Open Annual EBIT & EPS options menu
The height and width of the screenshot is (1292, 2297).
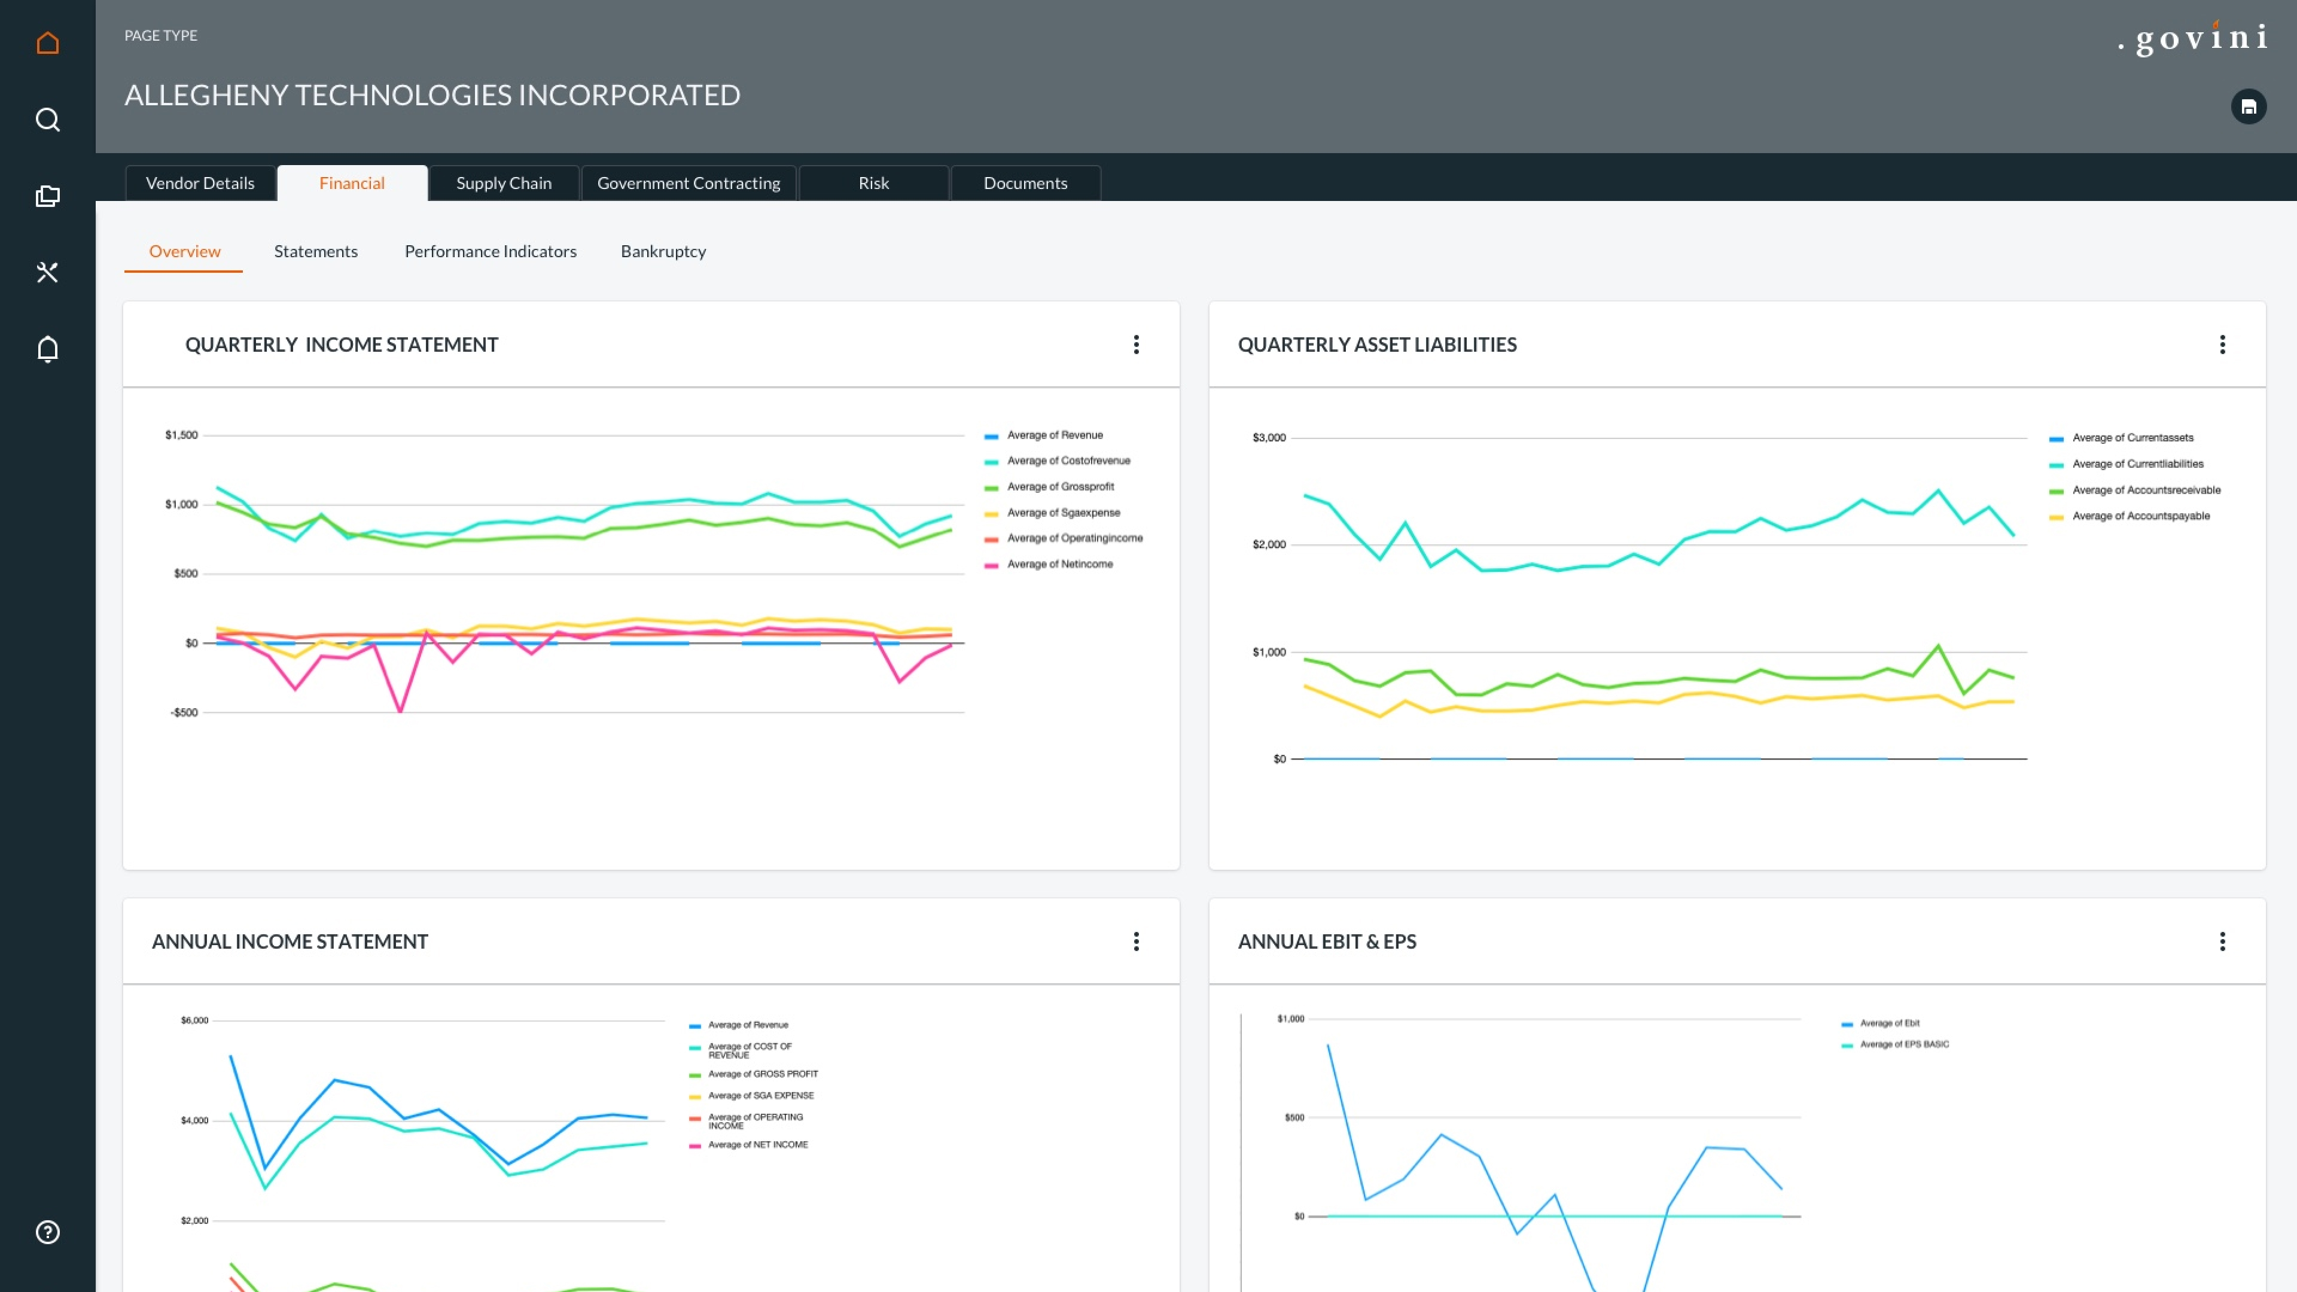point(2222,941)
